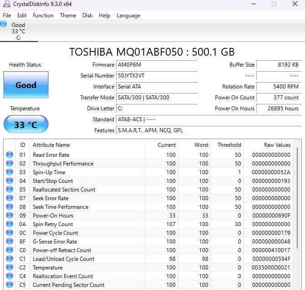The height and width of the screenshot is (290, 305).
Task: Click the Serial Number field
Action: (x=157, y=76)
